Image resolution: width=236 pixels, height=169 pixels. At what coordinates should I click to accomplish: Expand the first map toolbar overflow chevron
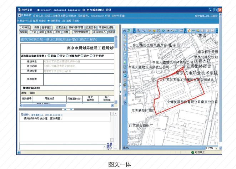coord(134,31)
